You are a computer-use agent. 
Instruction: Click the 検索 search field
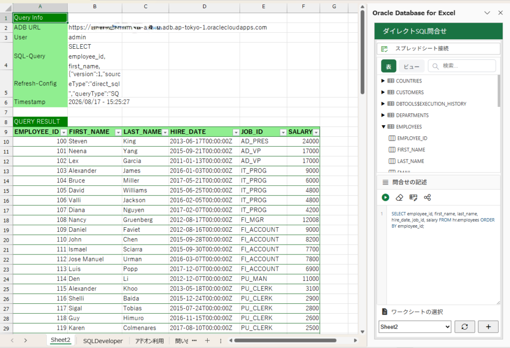click(x=462, y=66)
